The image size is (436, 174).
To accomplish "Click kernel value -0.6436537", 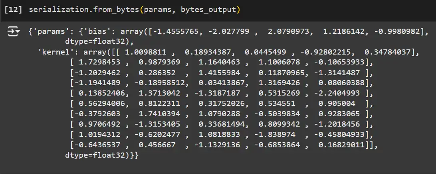I will pyautogui.click(x=97, y=145).
